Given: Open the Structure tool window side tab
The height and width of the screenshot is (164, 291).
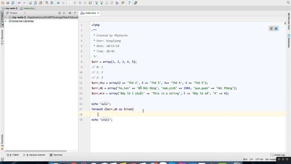Looking at the screenshot, I should click(x=2, y=37).
